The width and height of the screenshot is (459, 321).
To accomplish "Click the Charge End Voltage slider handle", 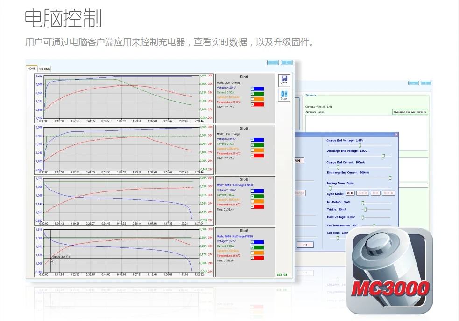I will [x=360, y=145].
